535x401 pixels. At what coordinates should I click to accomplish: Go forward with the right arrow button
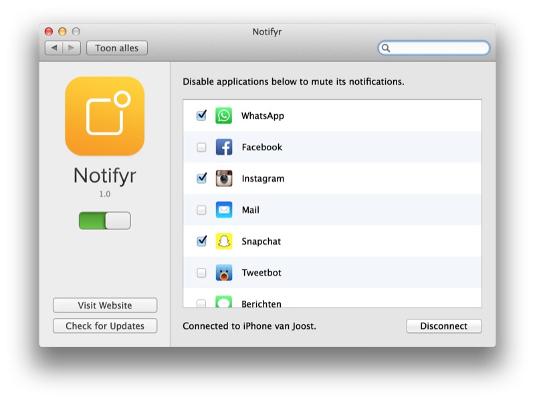pos(72,48)
